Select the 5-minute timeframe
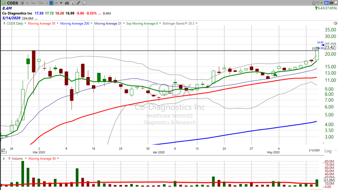 (34, 3)
